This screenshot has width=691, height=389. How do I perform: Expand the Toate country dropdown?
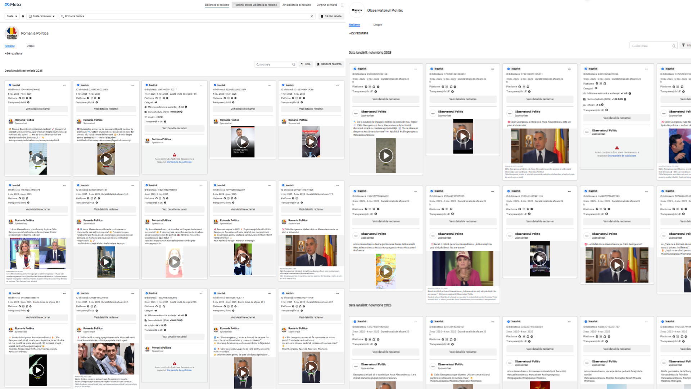pos(12,16)
